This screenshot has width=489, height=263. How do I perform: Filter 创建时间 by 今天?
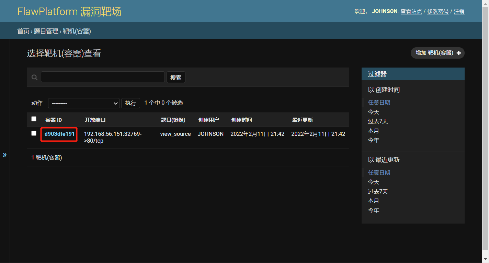click(374, 112)
